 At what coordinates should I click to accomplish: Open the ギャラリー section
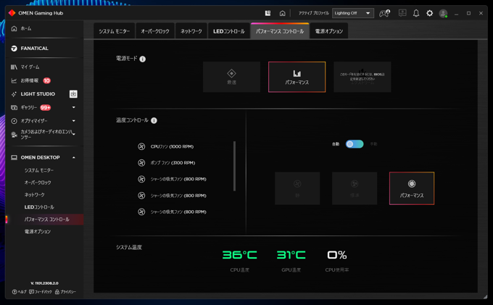(30, 107)
